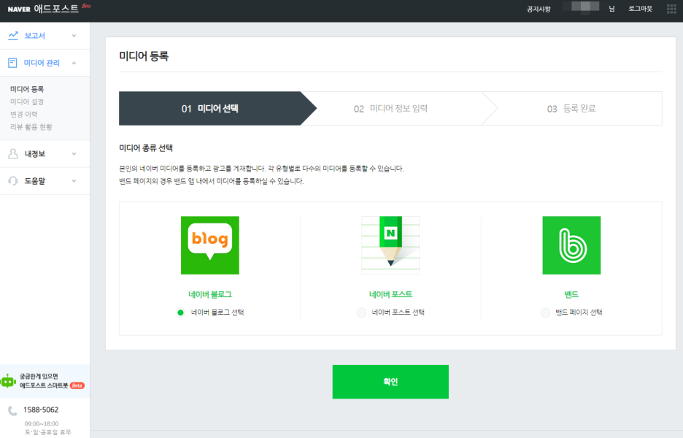
Task: Click 로그아웃 logout link
Action: pyautogui.click(x=641, y=9)
